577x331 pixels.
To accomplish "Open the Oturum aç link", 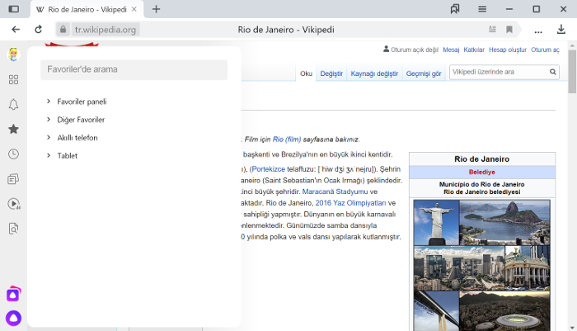I will [545, 50].
